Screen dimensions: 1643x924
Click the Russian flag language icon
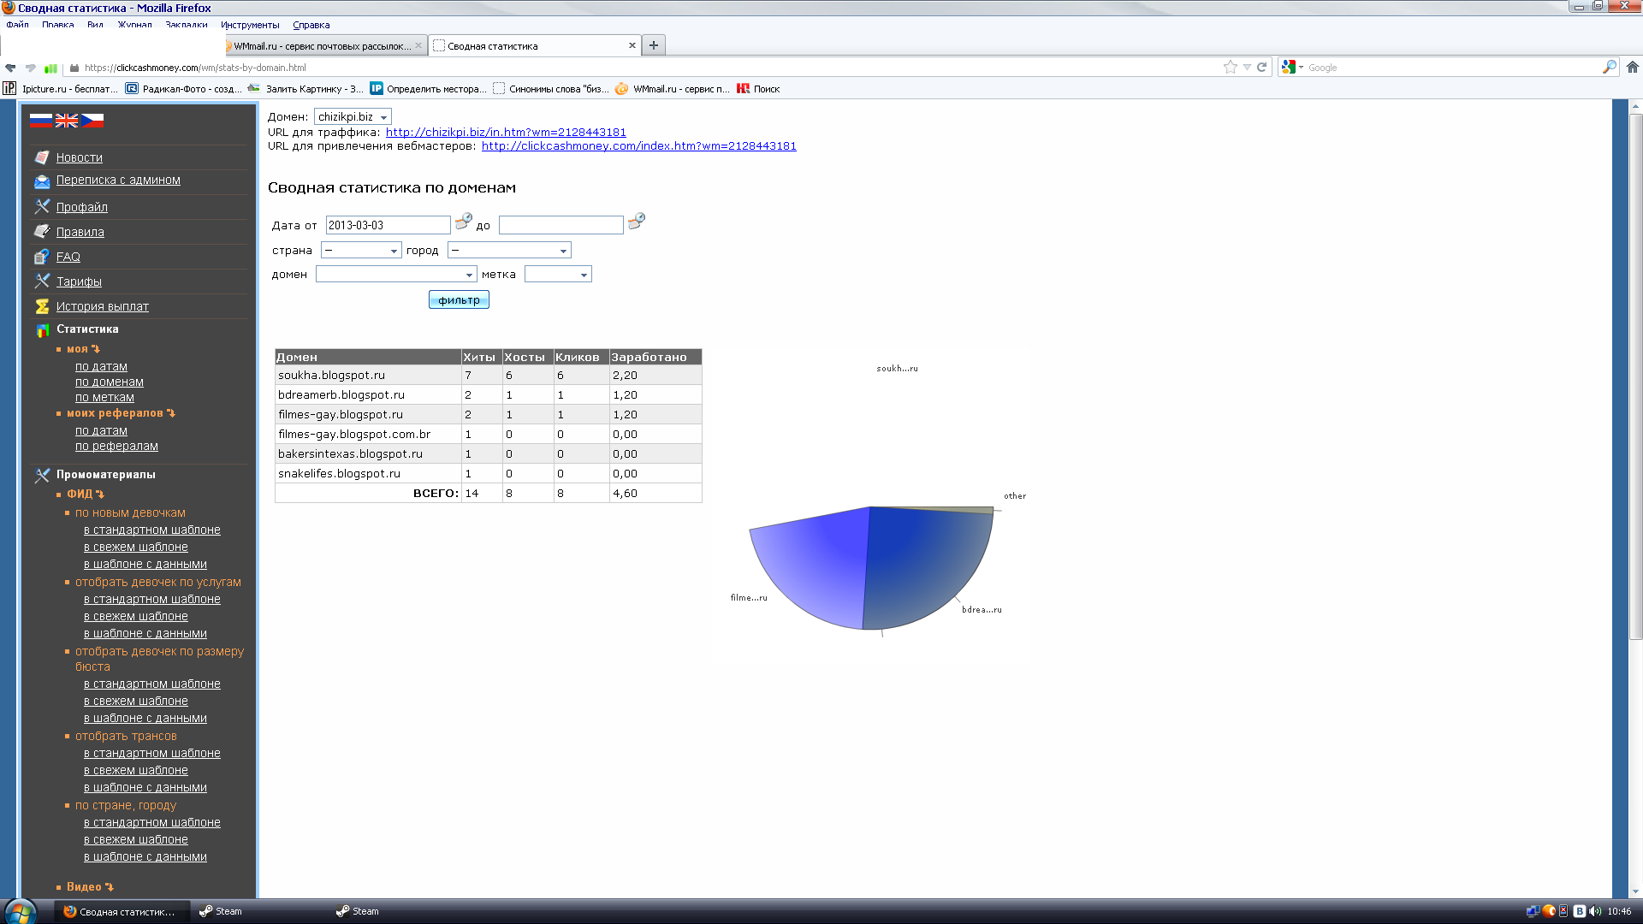click(x=41, y=121)
